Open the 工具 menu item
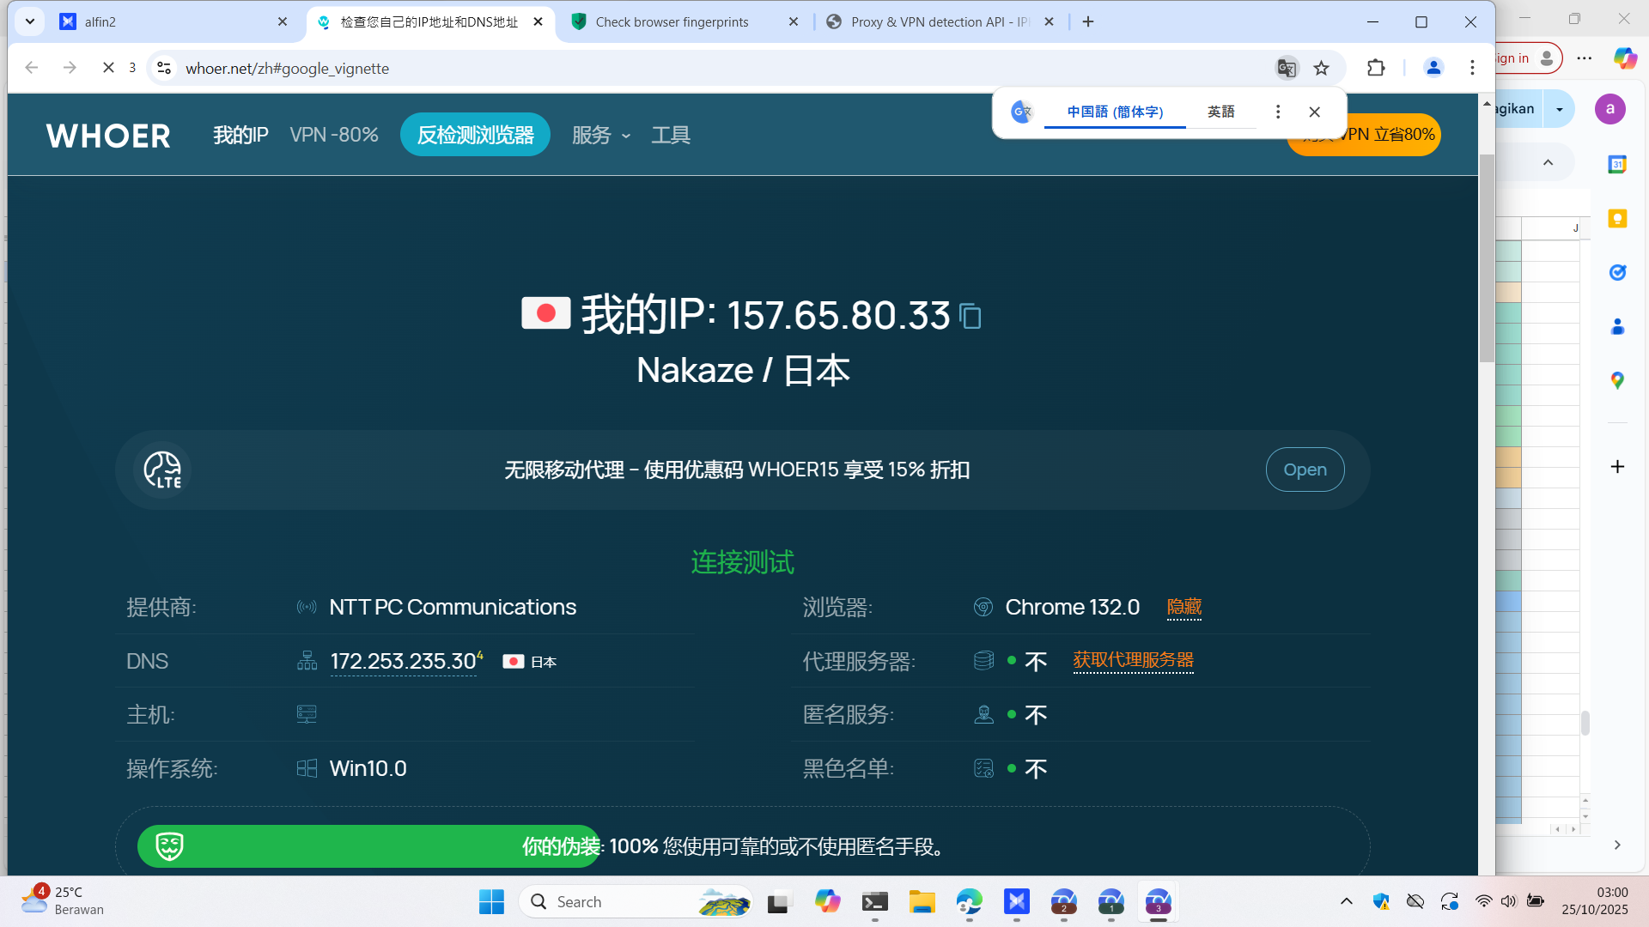 click(x=671, y=135)
